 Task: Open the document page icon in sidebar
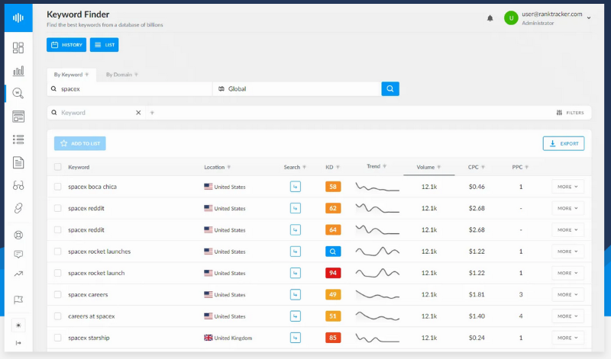[x=18, y=162]
